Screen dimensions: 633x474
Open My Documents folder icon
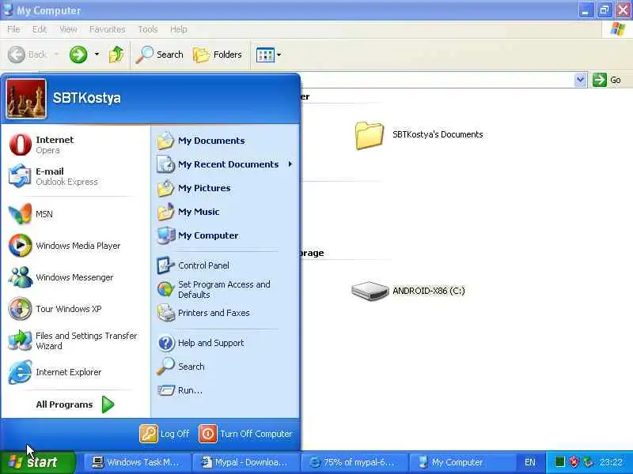pyautogui.click(x=165, y=141)
